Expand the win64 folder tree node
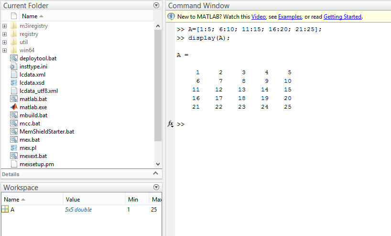Image resolution: width=391 pixels, height=236 pixels. (4, 50)
